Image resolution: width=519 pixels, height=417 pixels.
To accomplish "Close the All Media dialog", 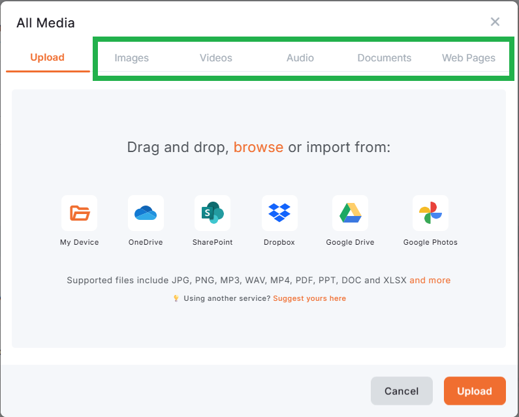I will [495, 22].
